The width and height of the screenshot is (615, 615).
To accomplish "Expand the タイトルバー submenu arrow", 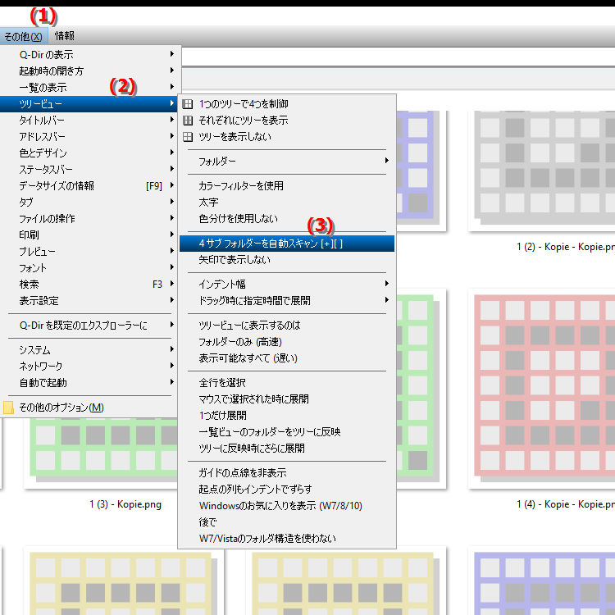I will [x=172, y=120].
